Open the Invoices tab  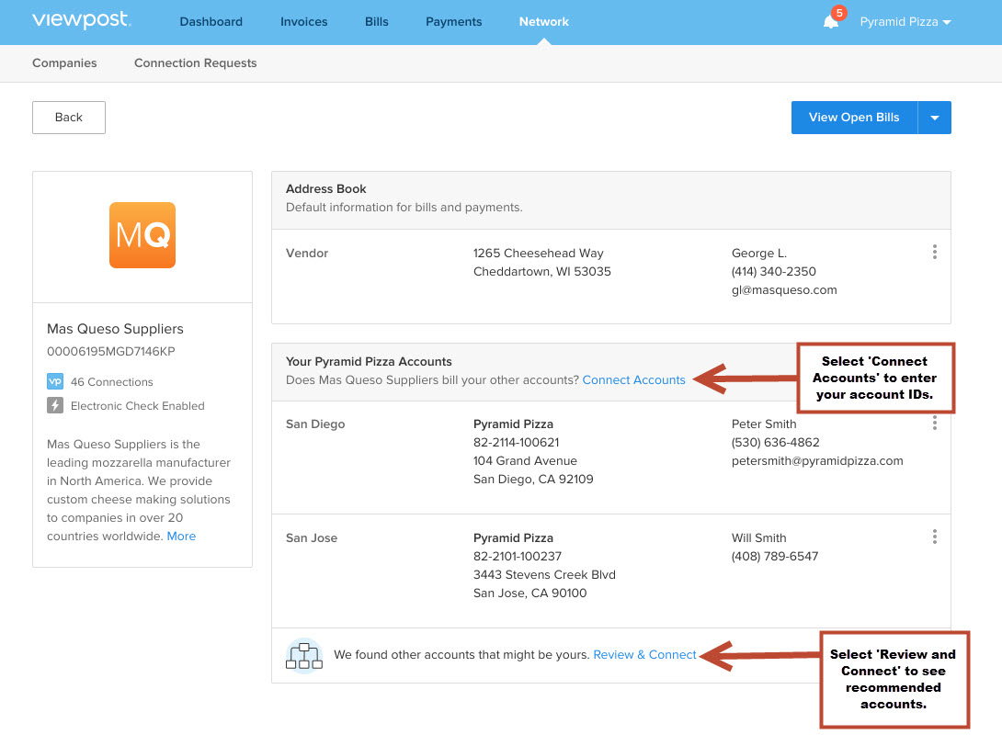pos(303,22)
